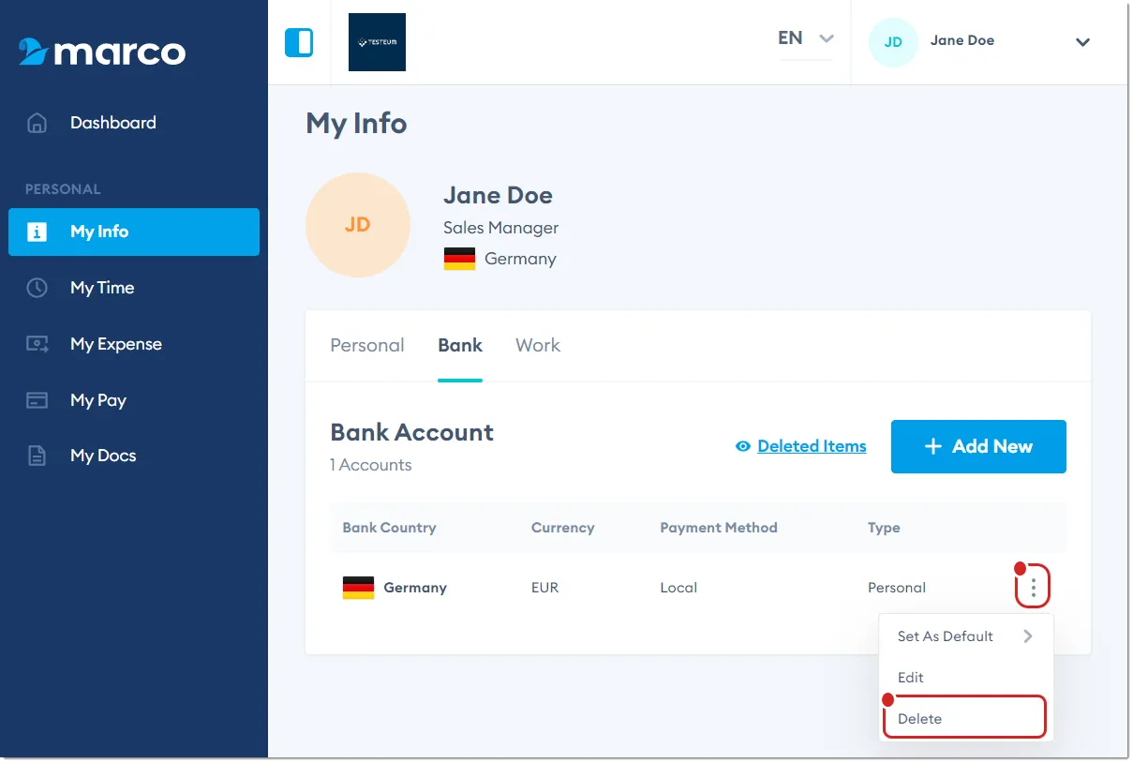The height and width of the screenshot is (763, 1133).
Task: Open My Docs in the sidebar
Action: pos(134,456)
